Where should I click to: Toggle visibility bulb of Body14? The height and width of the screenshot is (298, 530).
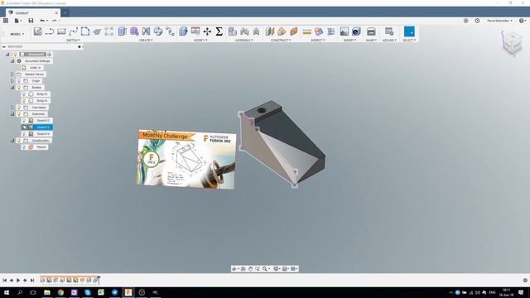24,101
